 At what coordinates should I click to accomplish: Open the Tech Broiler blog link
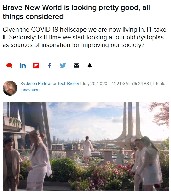click(x=68, y=84)
